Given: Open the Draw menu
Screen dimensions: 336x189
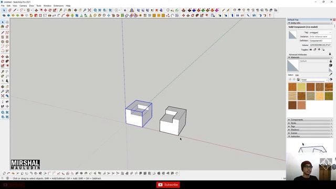Looking at the screenshot, I should point(31,6).
